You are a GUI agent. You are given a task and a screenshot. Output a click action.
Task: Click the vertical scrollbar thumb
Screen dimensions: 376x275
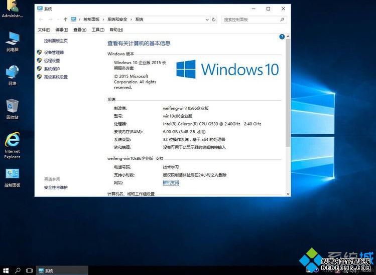(x=288, y=93)
